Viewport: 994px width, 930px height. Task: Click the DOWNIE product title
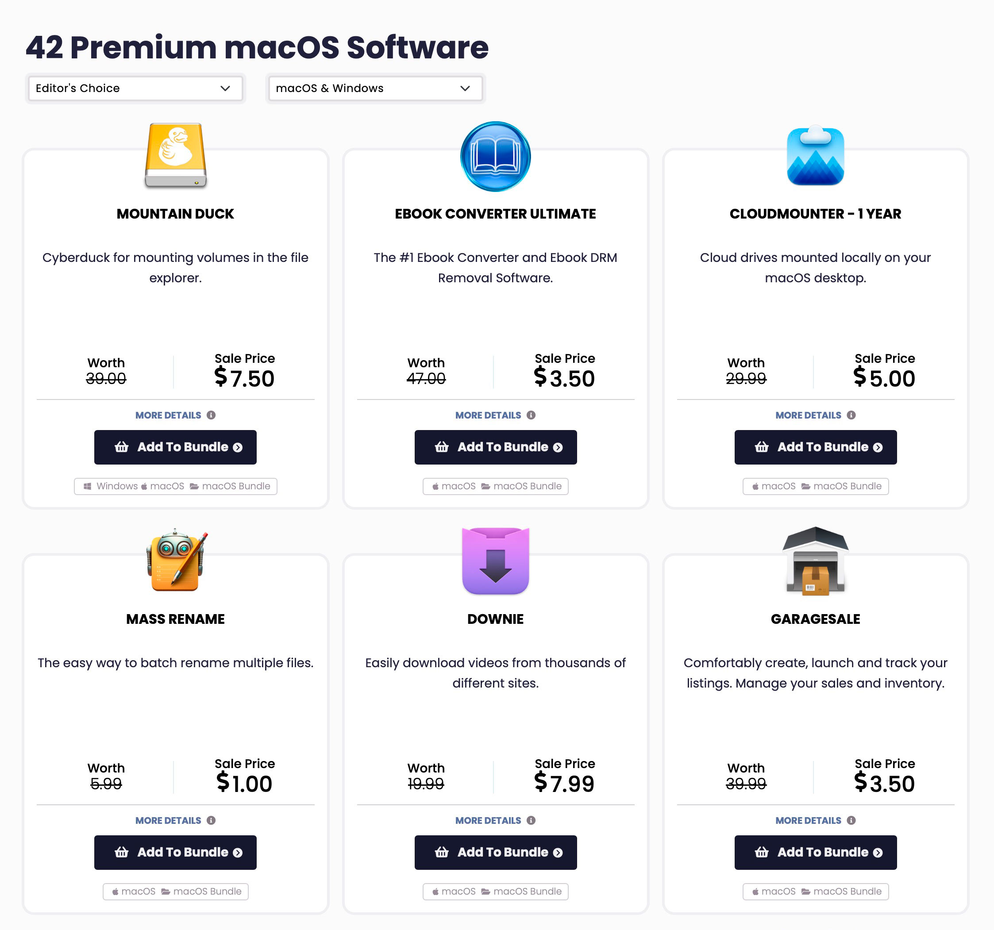pos(495,619)
